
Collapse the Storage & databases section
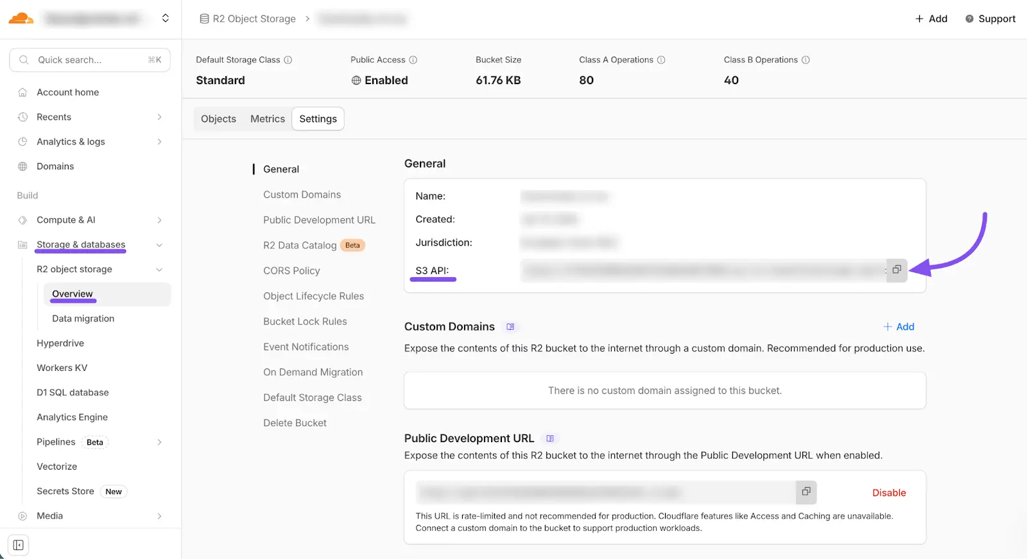pos(159,245)
